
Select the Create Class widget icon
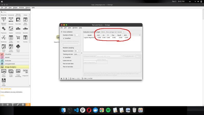click(4, 47)
